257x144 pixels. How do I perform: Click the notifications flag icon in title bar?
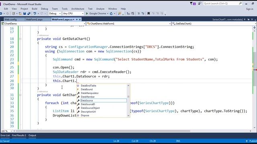coord(194,4)
